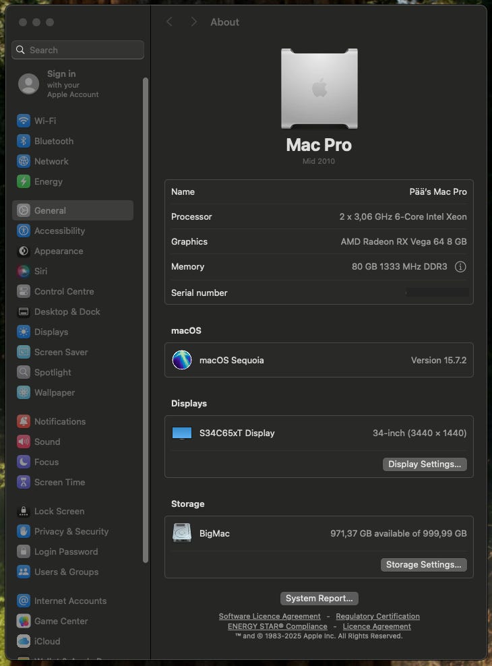
Task: Open Internet Accounts at-sign icon
Action: tap(24, 601)
